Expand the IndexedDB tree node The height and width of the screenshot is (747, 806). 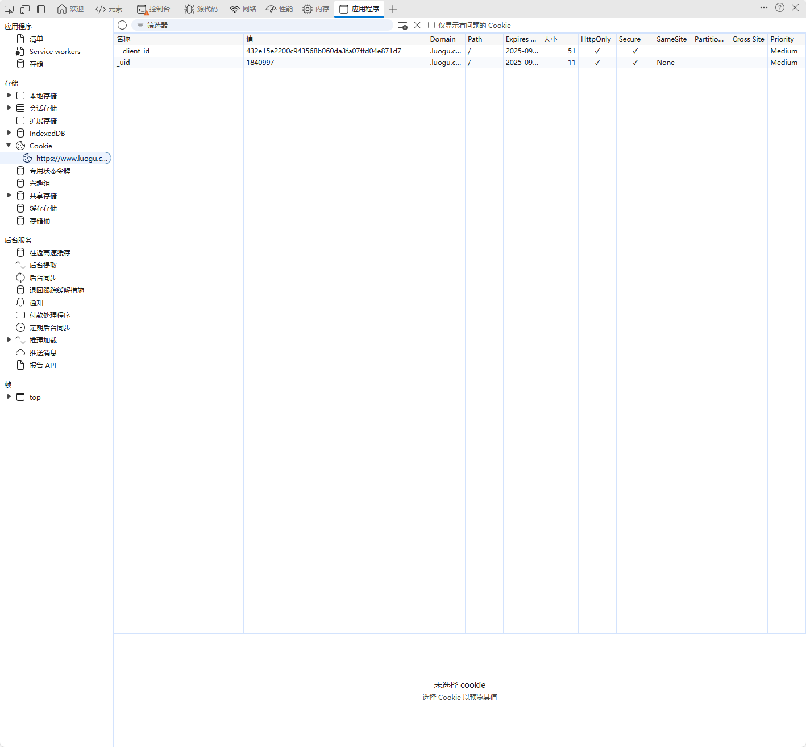(x=9, y=133)
